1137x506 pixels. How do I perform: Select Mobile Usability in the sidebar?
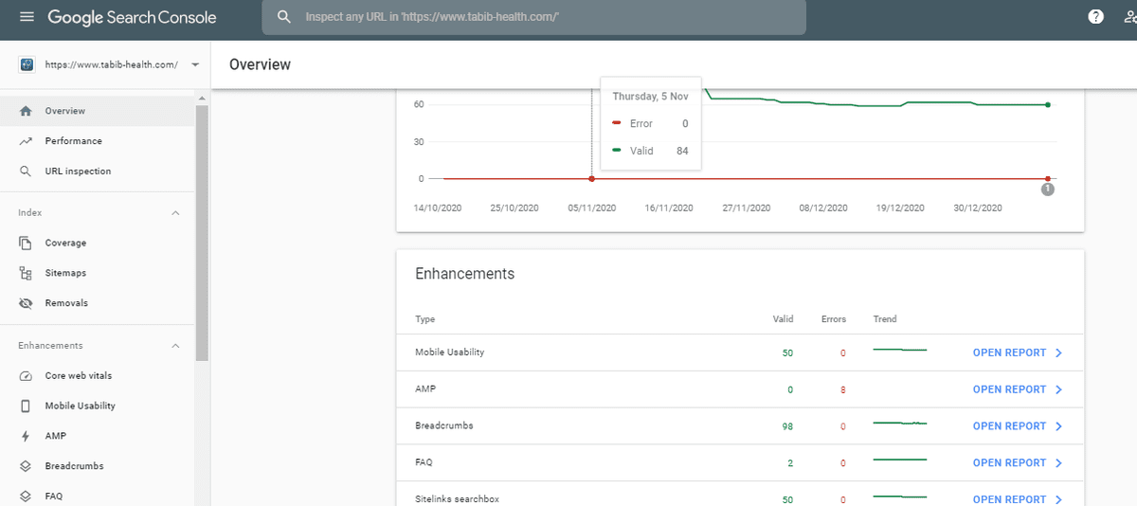(x=80, y=407)
